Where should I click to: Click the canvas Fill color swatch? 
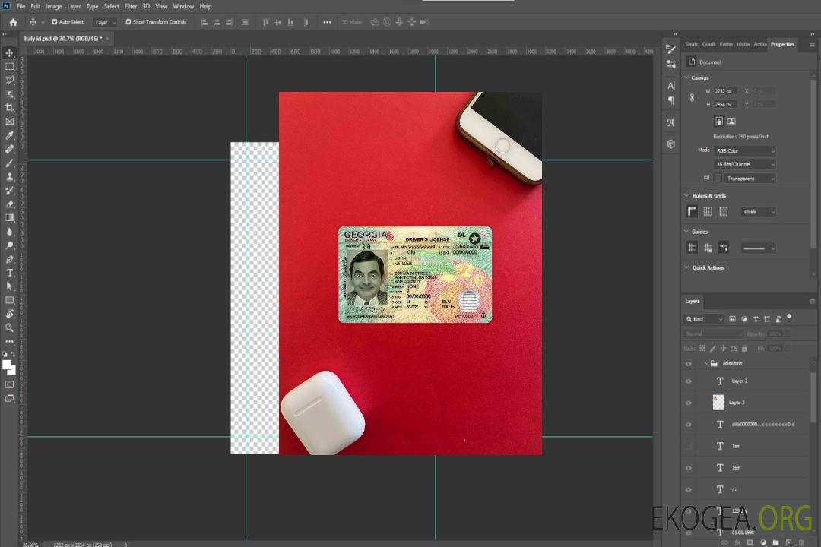(x=718, y=178)
